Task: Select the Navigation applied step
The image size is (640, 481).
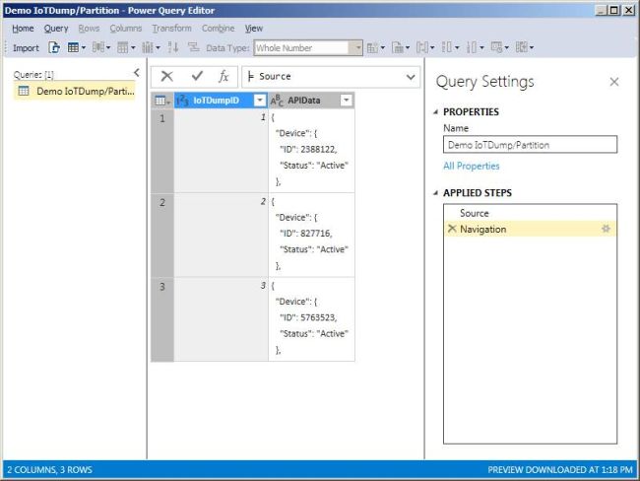Action: pos(530,229)
